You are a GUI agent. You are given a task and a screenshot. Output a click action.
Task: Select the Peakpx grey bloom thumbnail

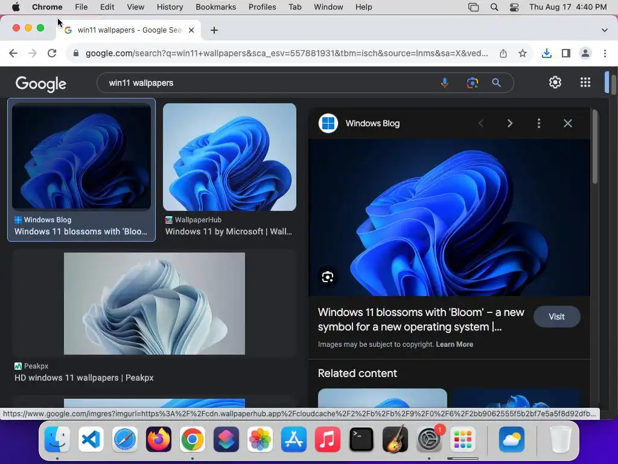[x=154, y=303]
